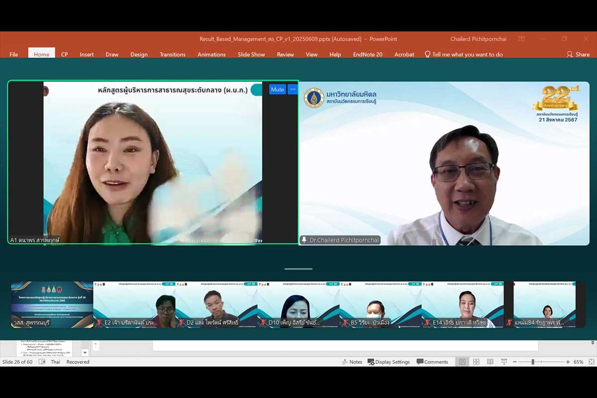Open the Transitions ribbon tab

(172, 54)
